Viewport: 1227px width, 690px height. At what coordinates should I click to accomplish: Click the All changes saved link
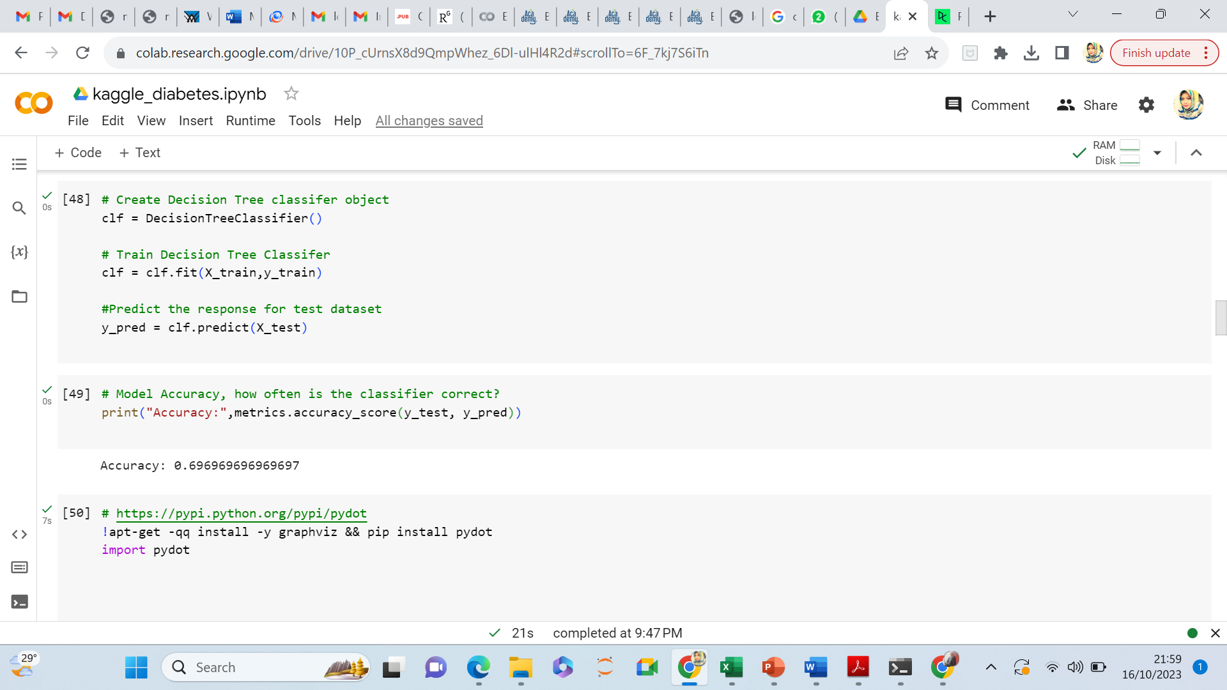point(429,121)
